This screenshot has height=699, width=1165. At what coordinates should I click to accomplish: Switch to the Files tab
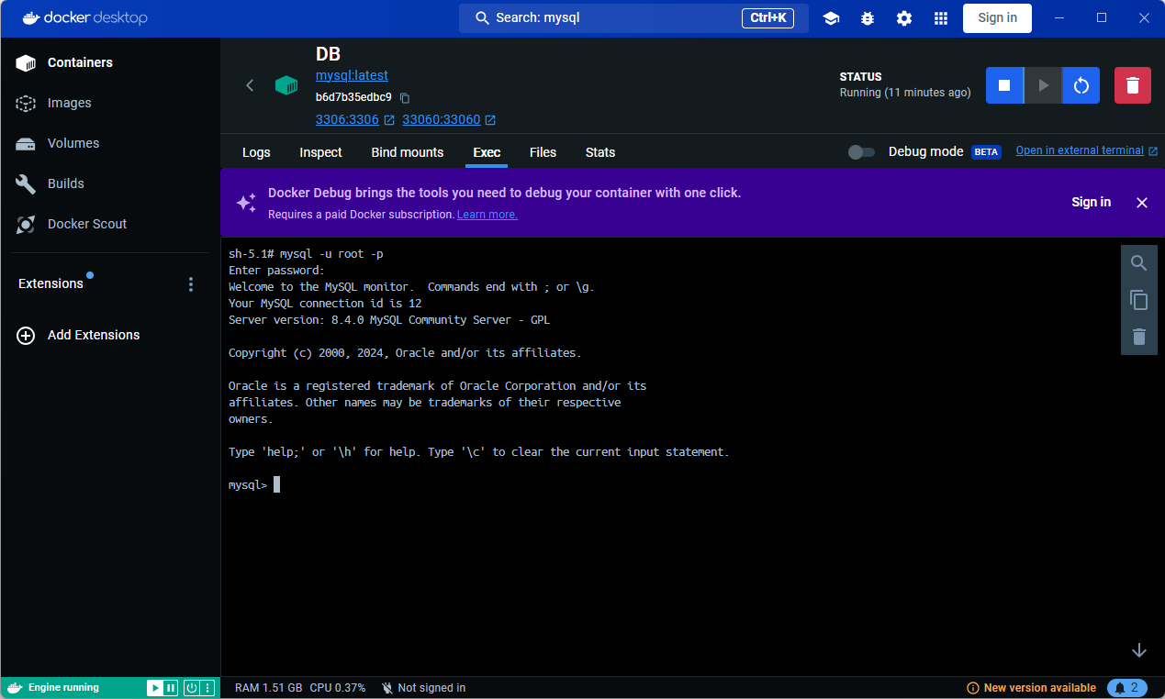click(543, 152)
